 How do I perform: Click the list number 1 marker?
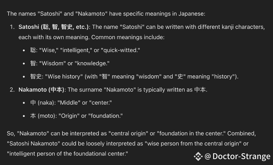[11, 27]
